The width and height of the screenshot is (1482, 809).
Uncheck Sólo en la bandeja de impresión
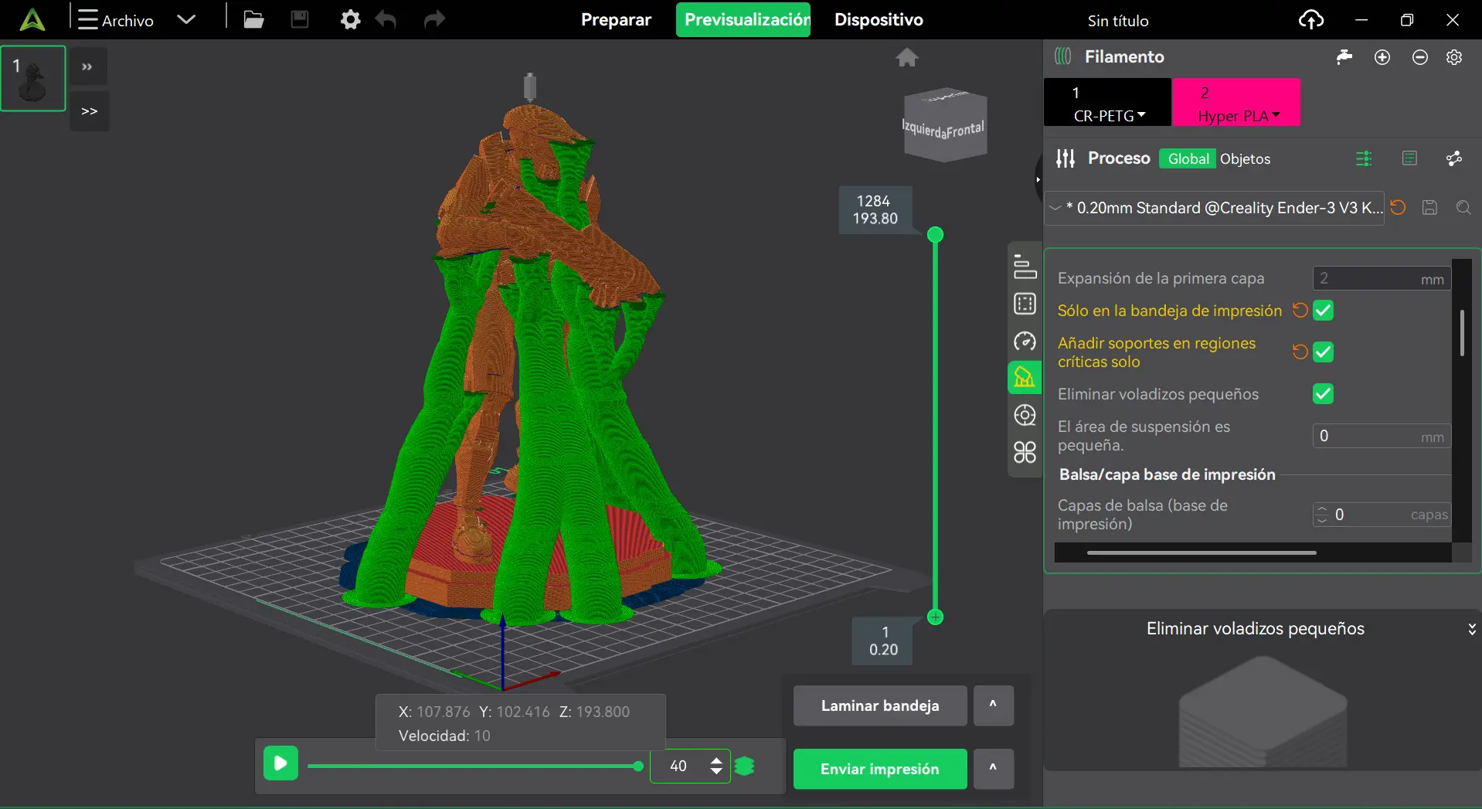pyautogui.click(x=1323, y=311)
